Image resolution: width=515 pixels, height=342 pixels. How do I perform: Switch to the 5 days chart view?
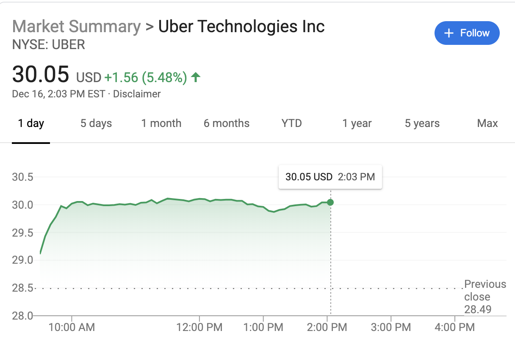96,123
